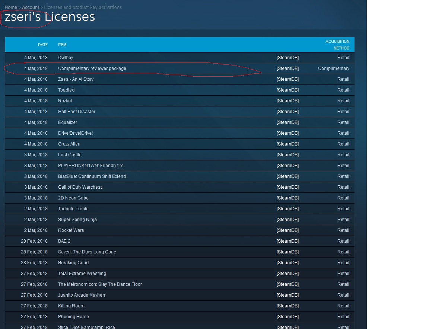Open SteamDB link for Breaking Good
Image resolution: width=429 pixels, height=329 pixels.
click(287, 263)
